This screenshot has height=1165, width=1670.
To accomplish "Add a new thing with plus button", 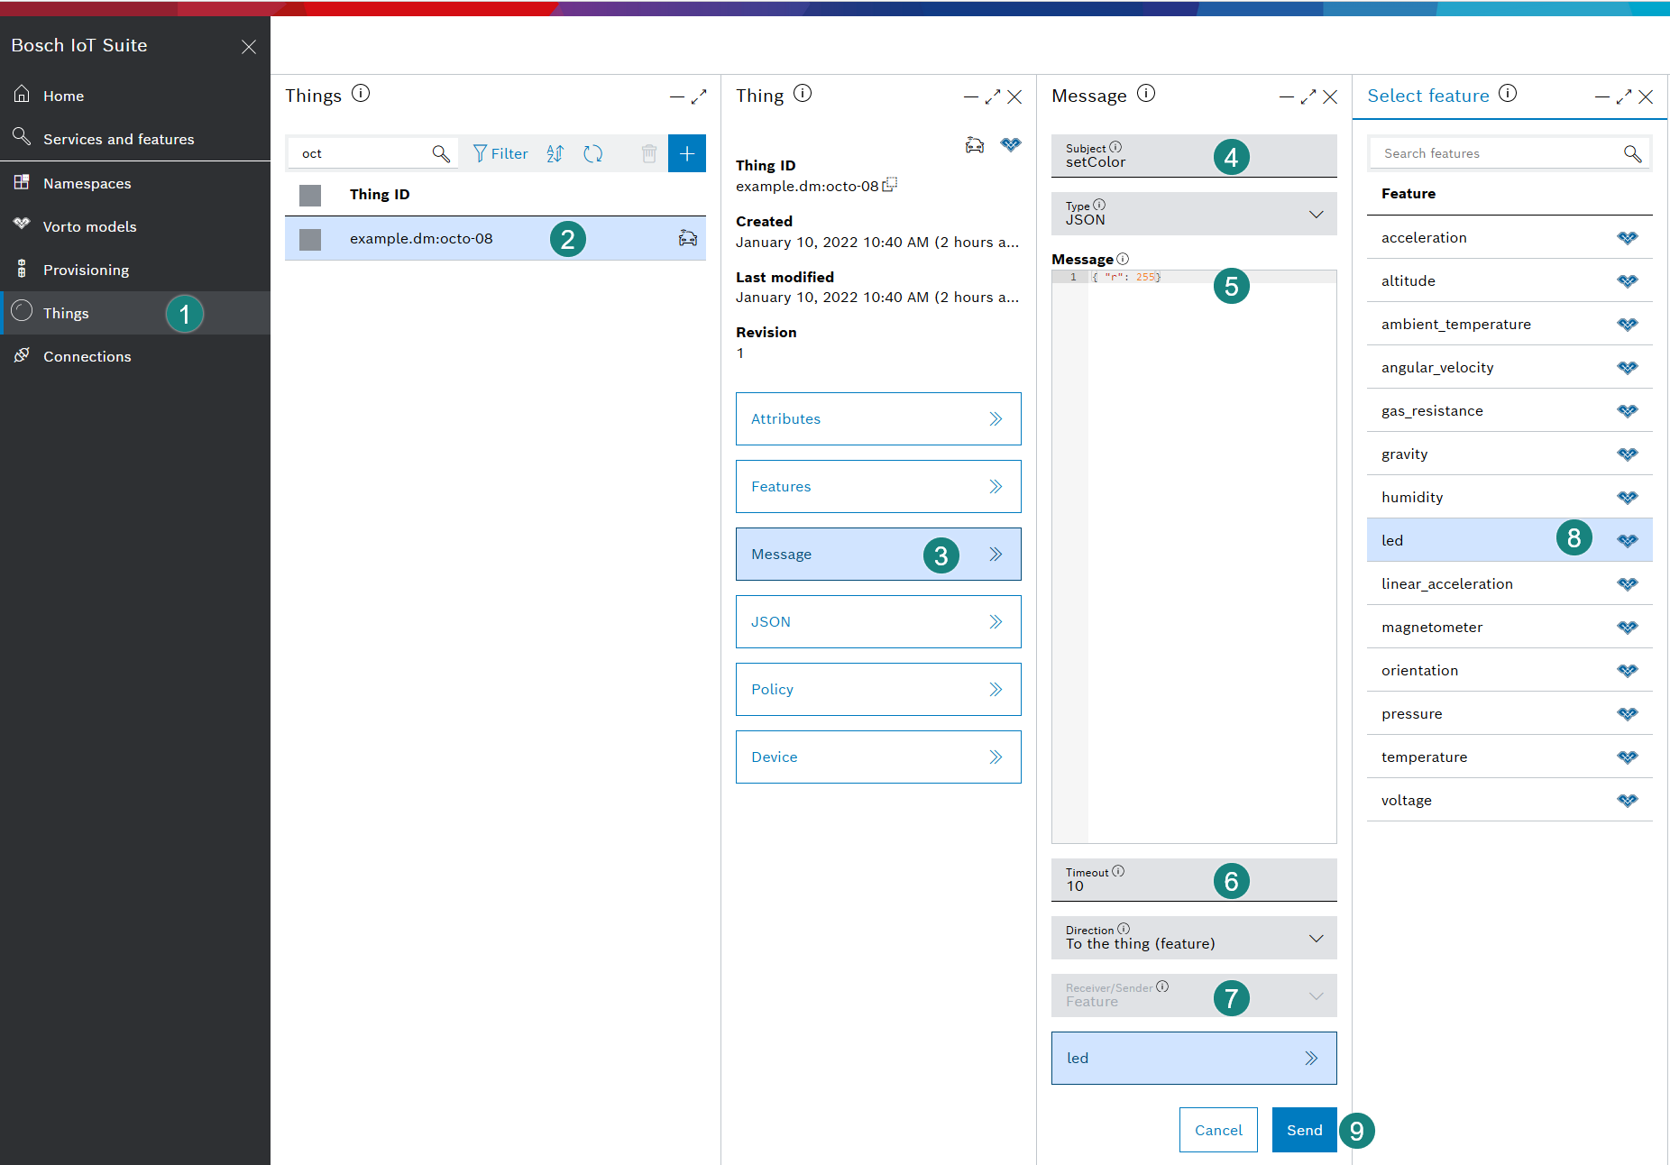I will click(687, 153).
